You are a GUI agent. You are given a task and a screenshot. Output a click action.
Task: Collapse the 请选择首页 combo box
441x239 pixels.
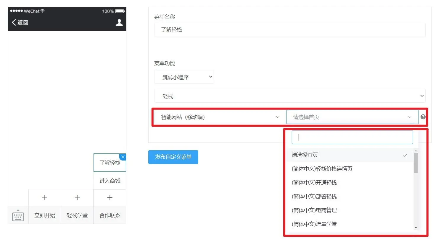352,117
